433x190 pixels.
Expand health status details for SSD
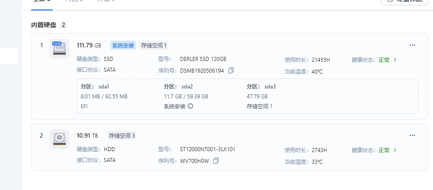click(395, 60)
